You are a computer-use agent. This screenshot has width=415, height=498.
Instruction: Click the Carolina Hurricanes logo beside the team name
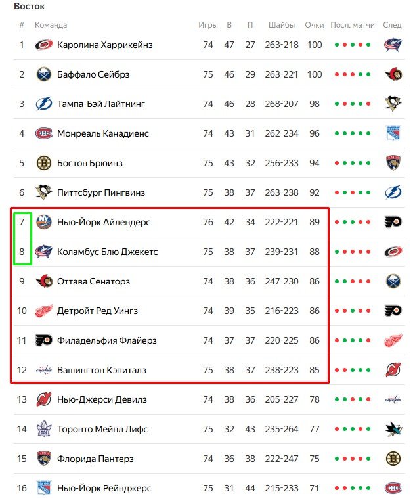click(x=44, y=45)
